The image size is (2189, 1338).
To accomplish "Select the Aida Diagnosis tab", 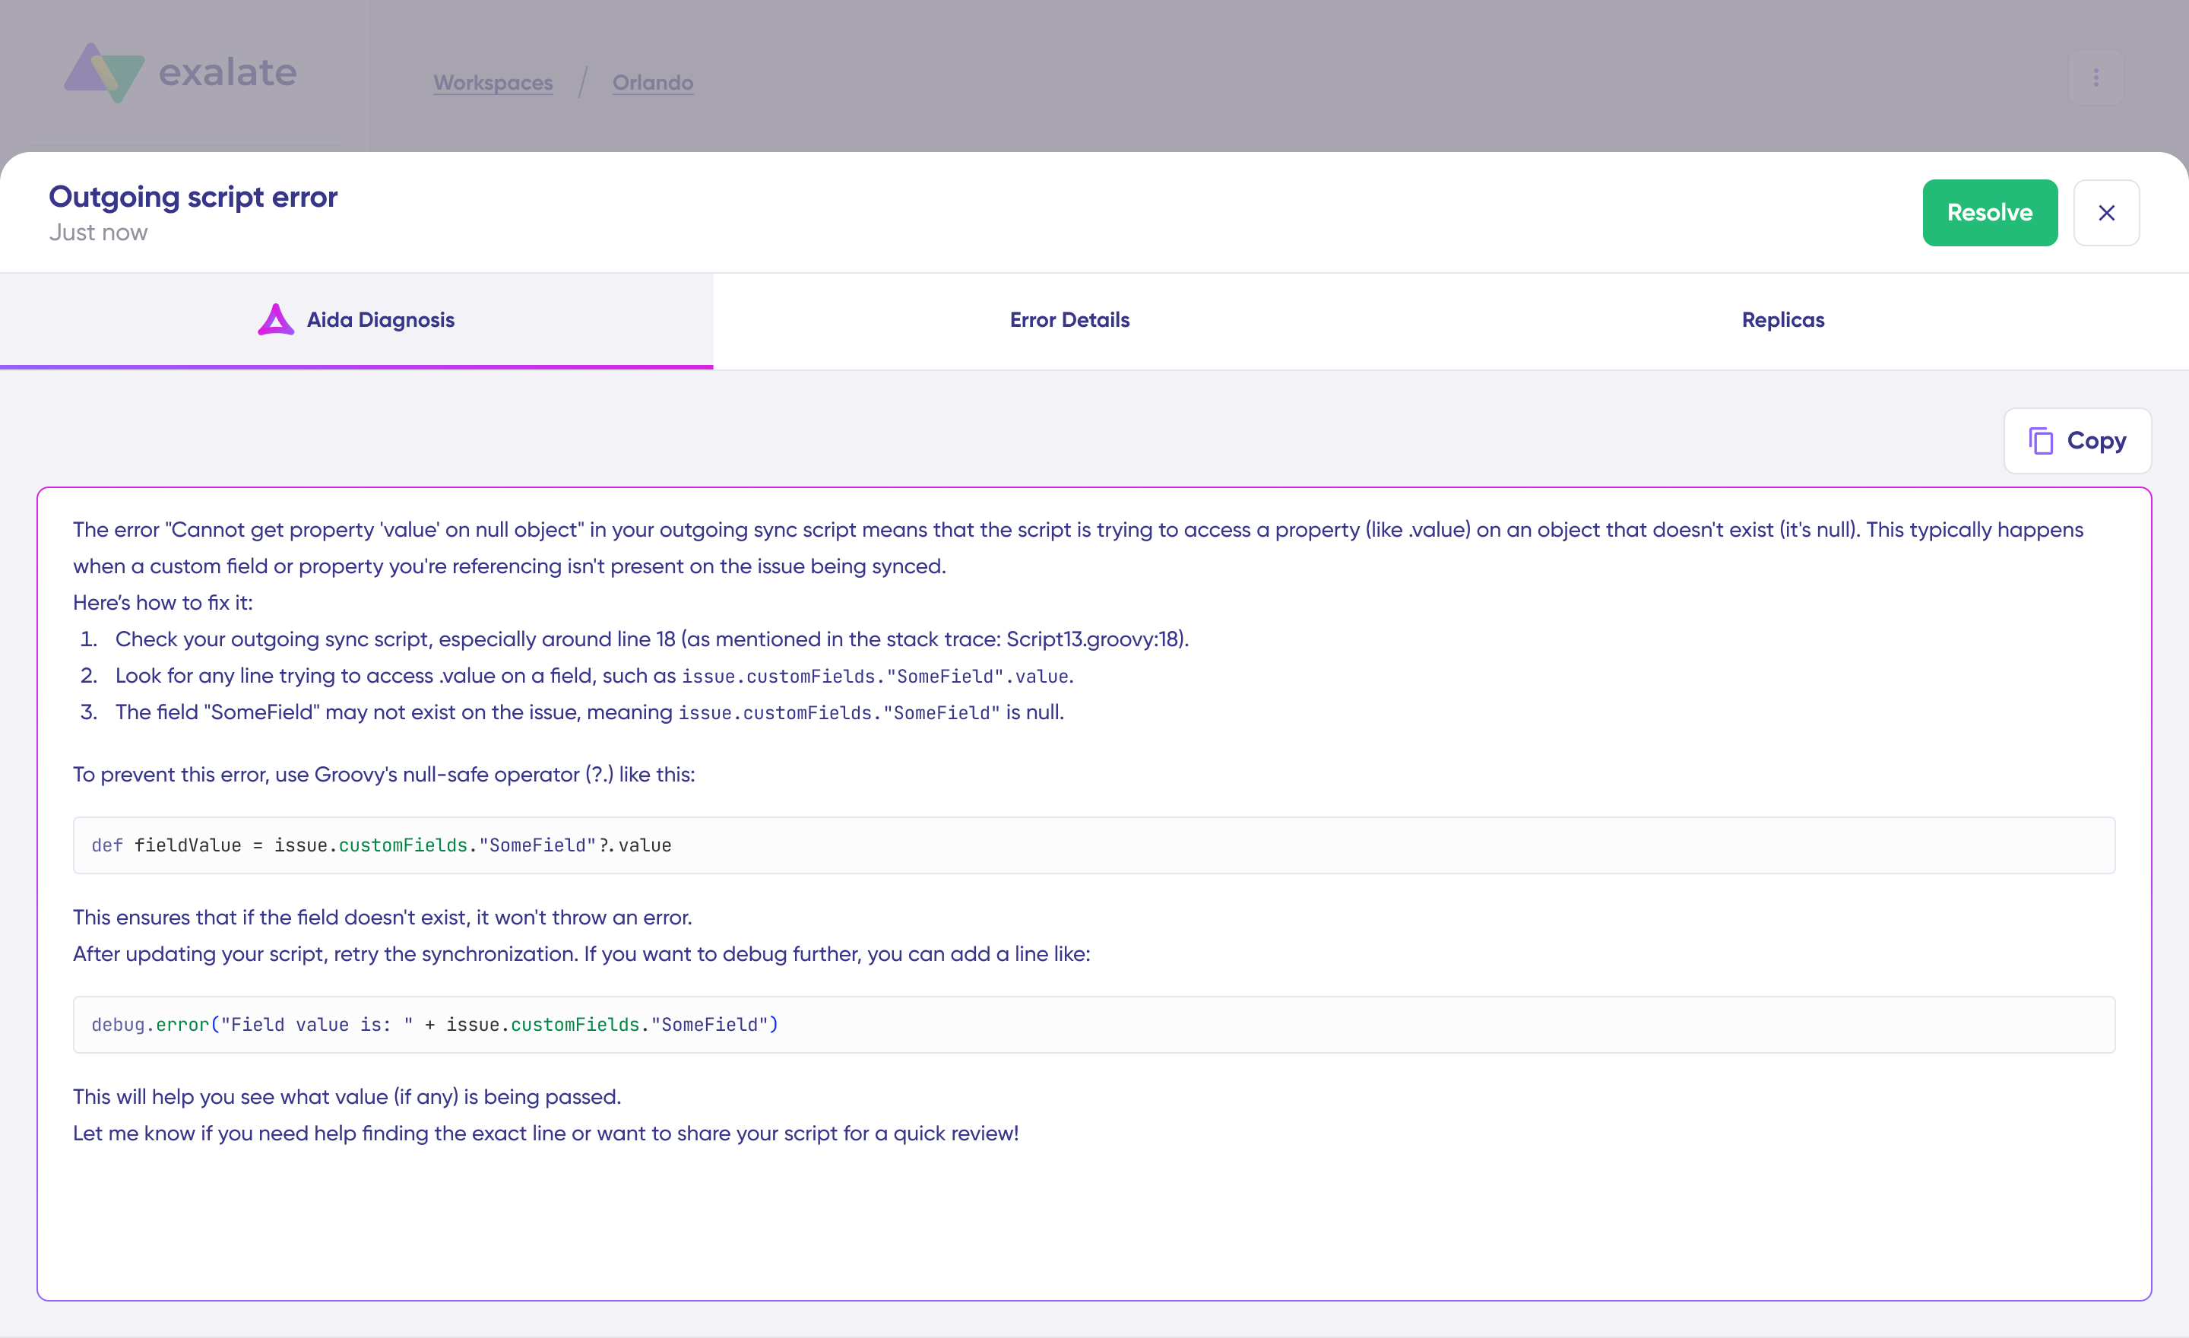I will coord(379,320).
